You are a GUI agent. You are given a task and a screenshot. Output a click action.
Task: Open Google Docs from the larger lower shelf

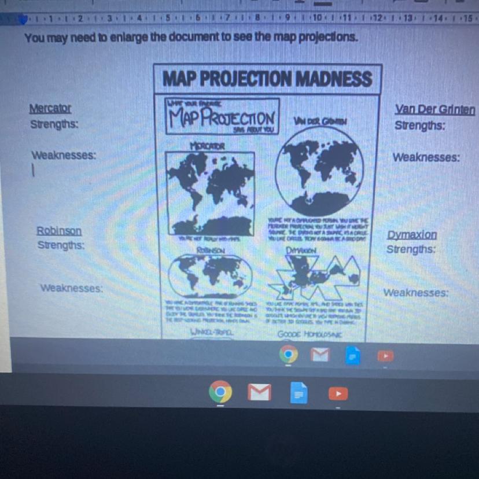[299, 393]
